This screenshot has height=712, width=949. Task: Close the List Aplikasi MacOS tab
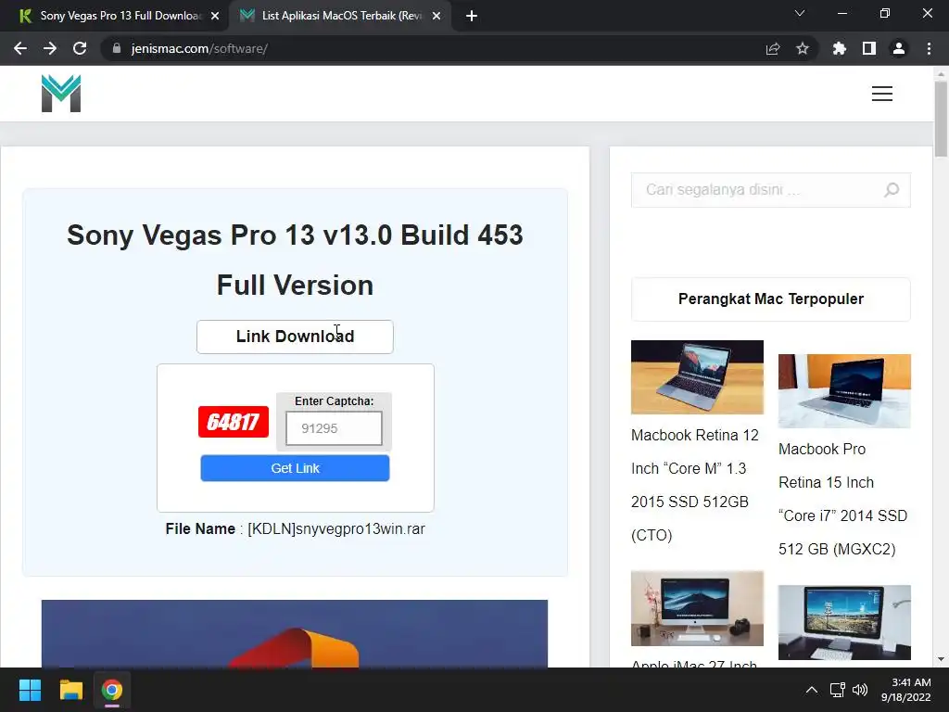click(x=437, y=16)
